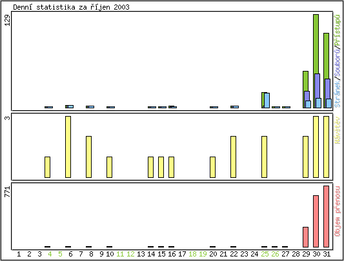344x261 pixels.
Task: Select the red transfer volume bar for day 29
Action: click(x=306, y=237)
